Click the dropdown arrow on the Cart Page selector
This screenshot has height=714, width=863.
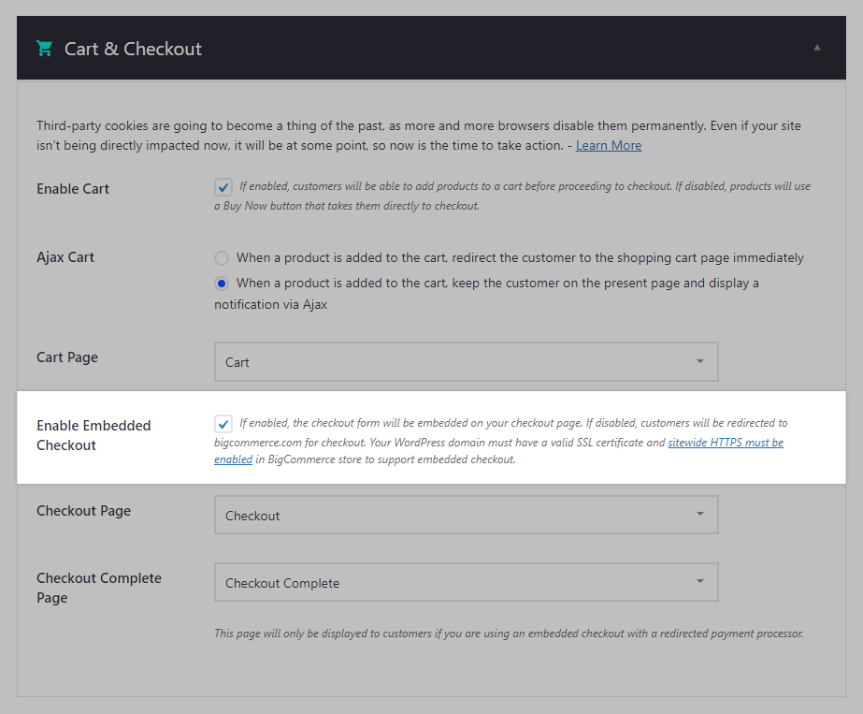pos(699,361)
